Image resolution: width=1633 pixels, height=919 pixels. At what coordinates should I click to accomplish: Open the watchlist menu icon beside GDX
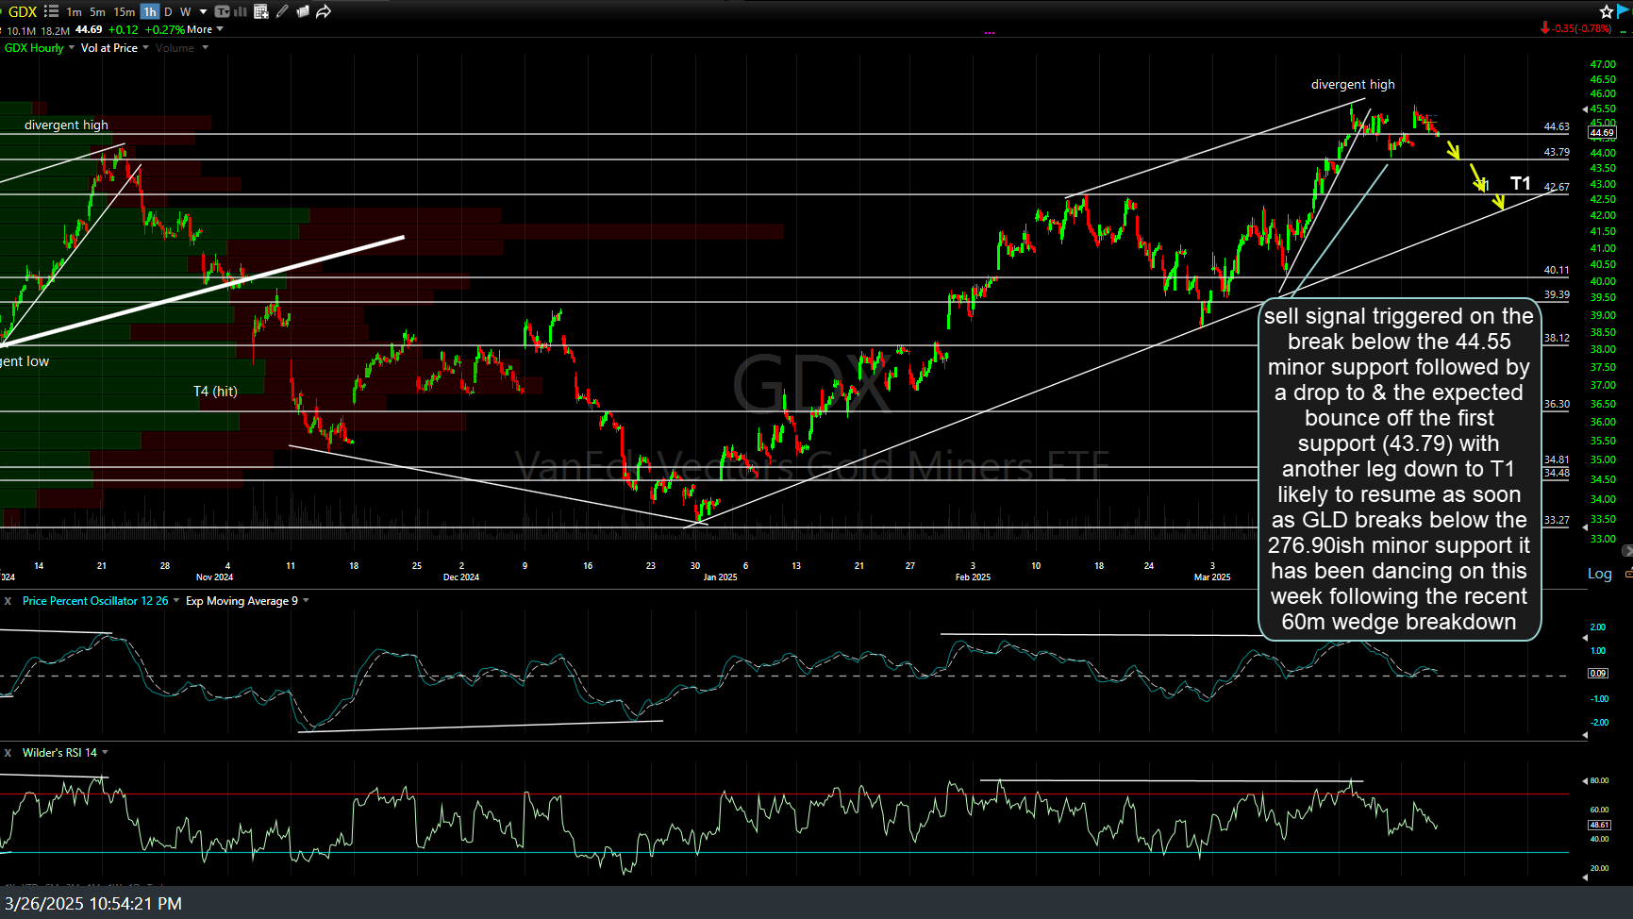(x=51, y=11)
